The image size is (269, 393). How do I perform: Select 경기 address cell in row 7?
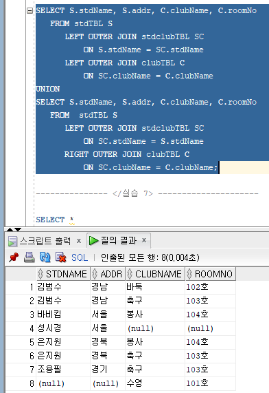pyautogui.click(x=108, y=370)
